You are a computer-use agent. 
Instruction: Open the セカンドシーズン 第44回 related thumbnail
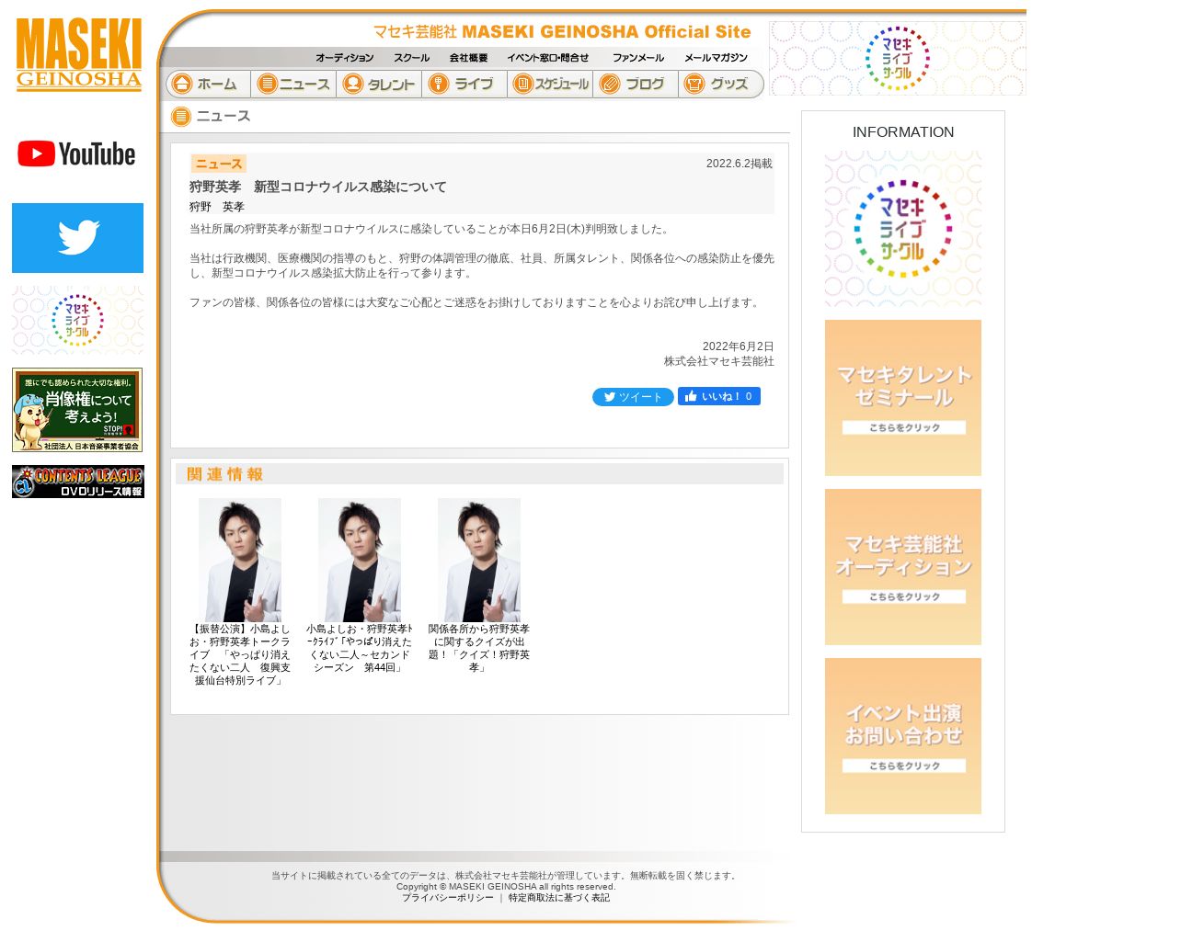[x=360, y=560]
